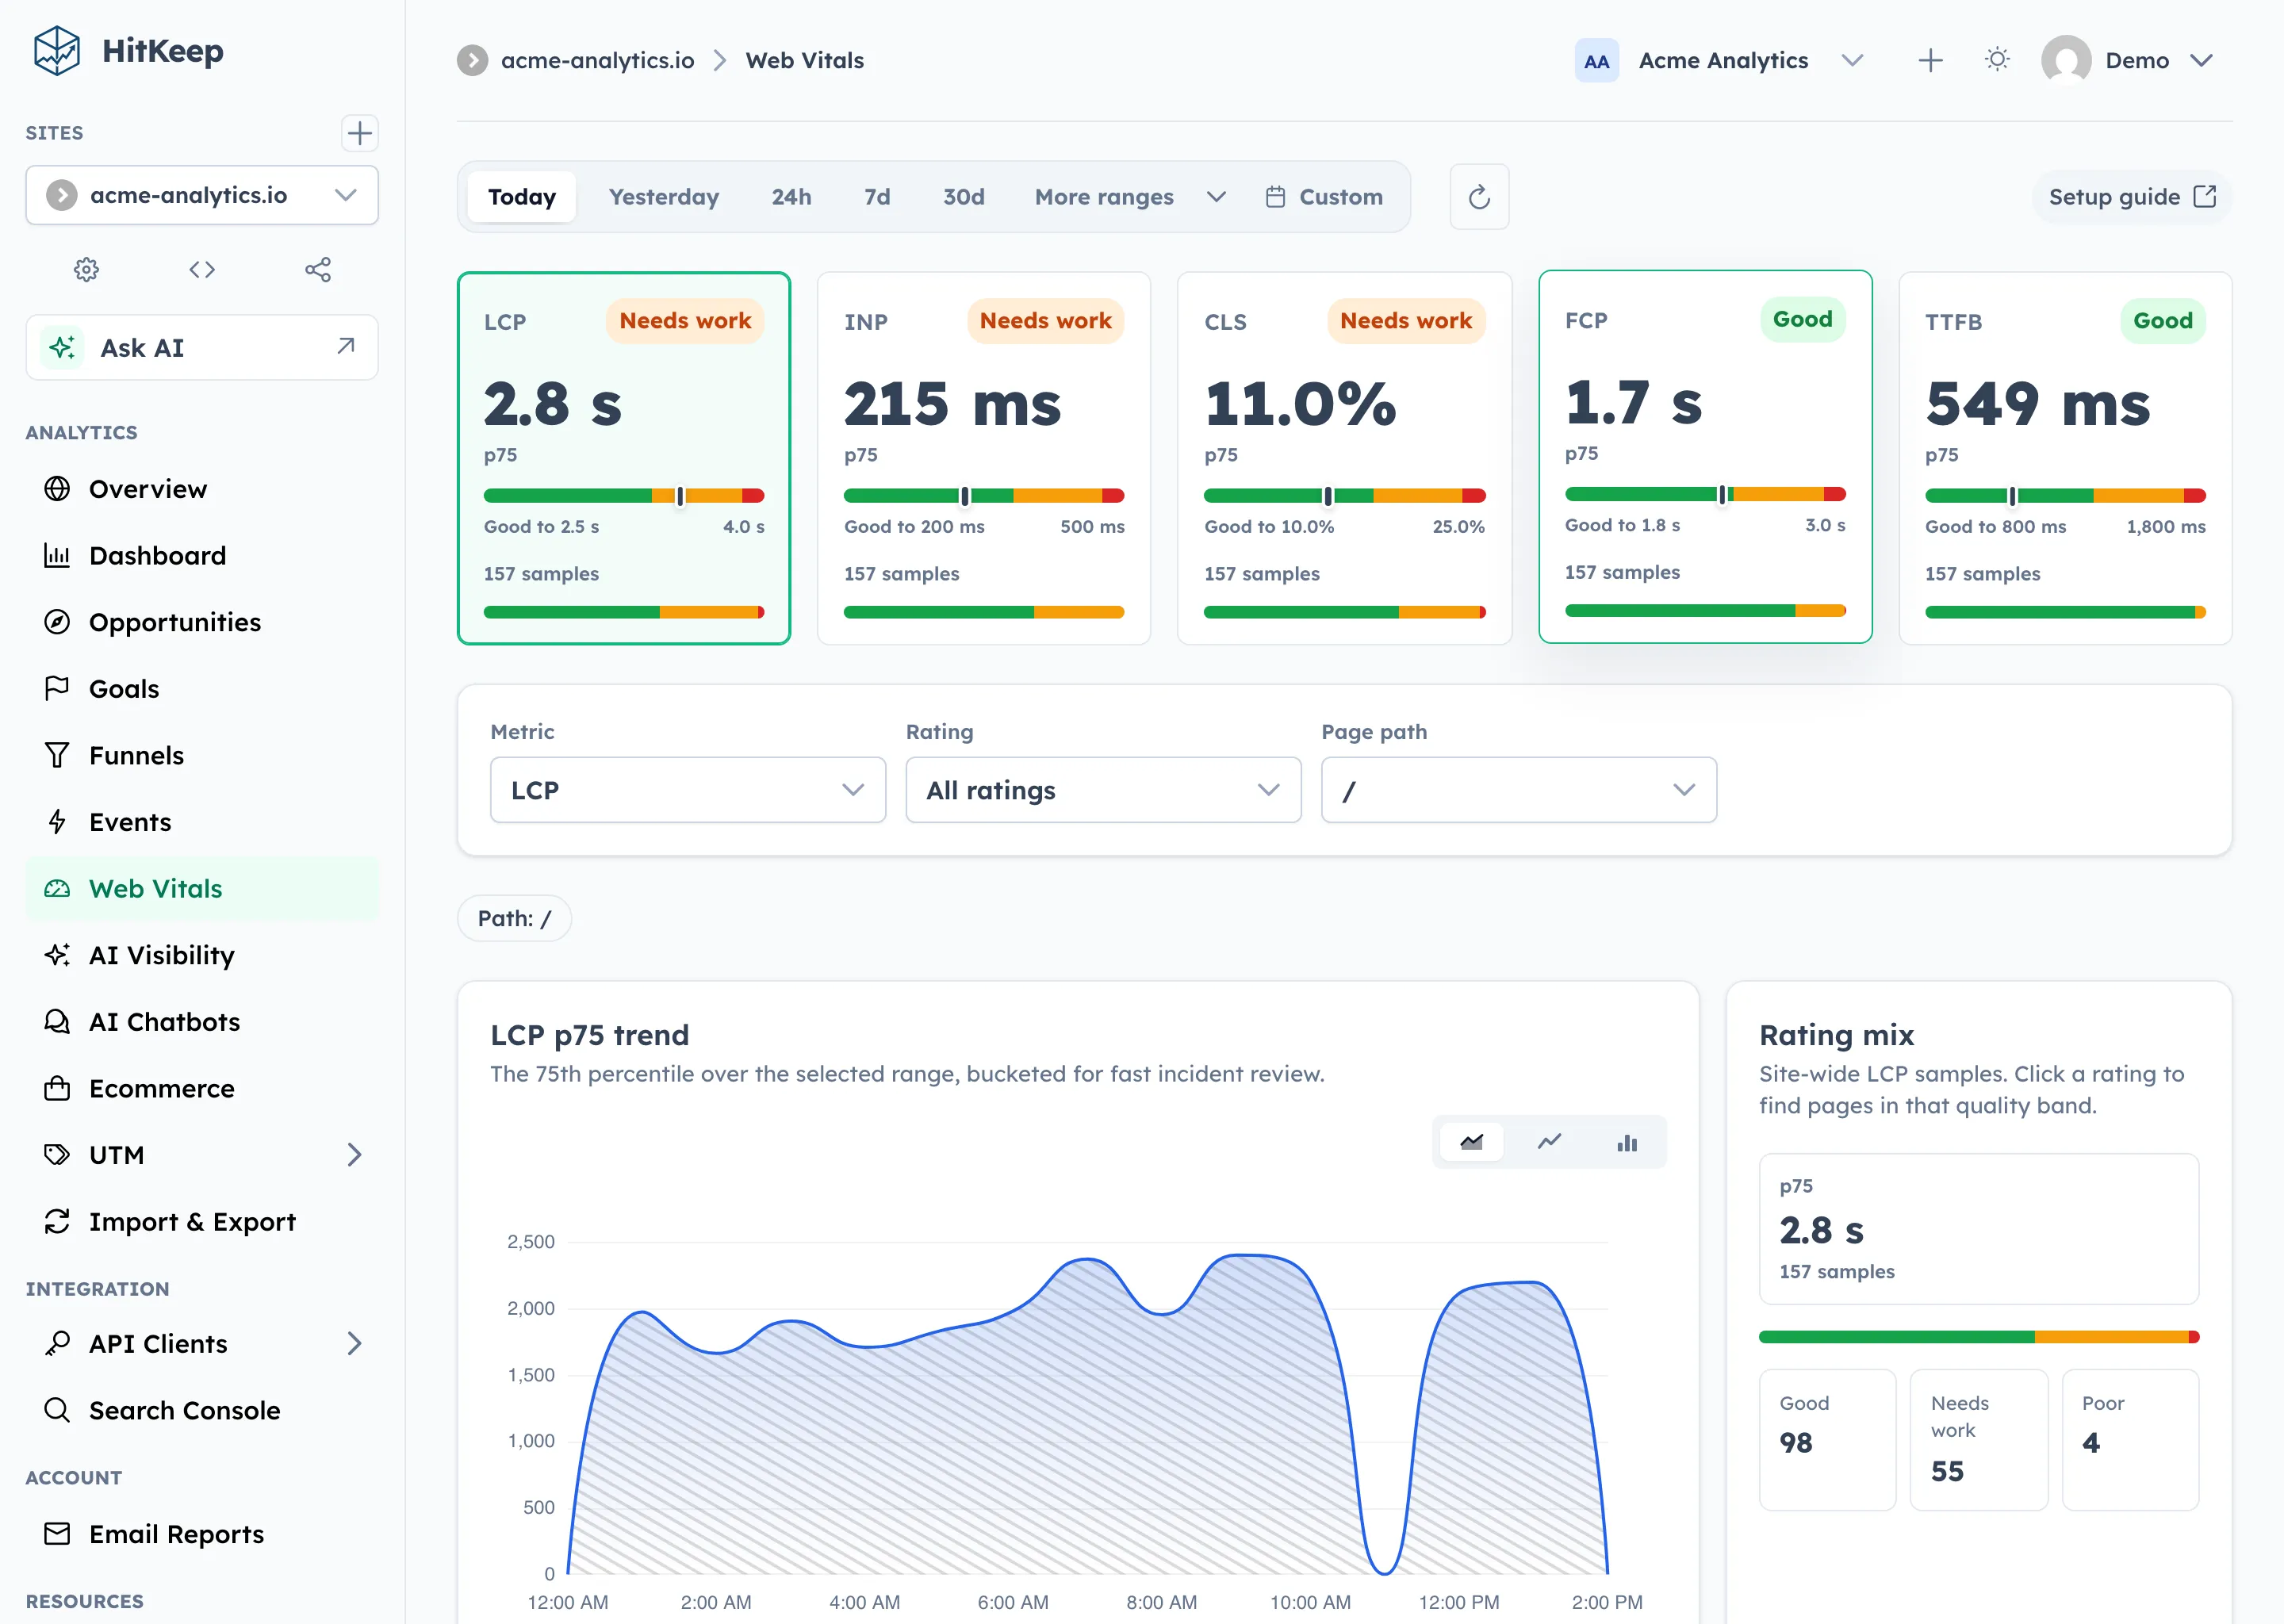Select the LCP metric card
The image size is (2284, 1624).
(624, 458)
